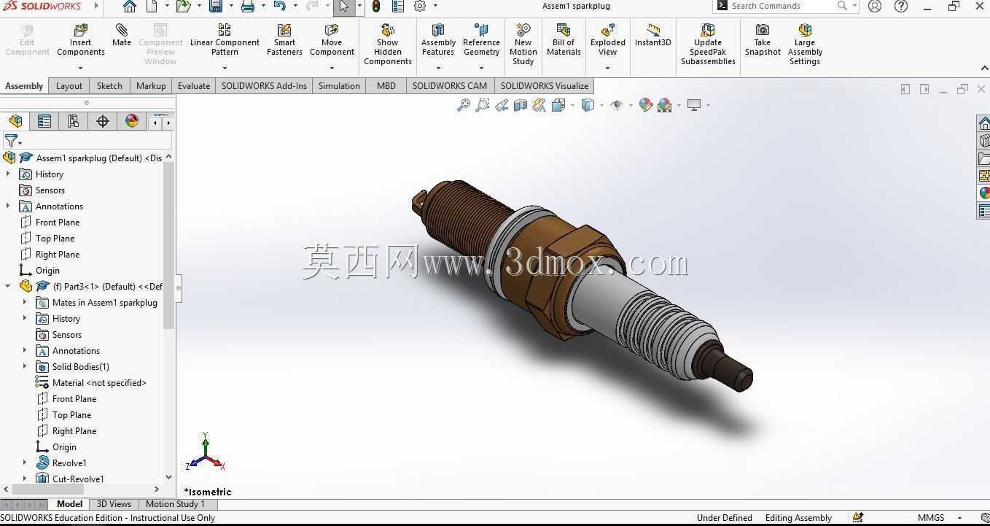Open the DisplayManager tab icon
The image size is (990, 526).
132,121
